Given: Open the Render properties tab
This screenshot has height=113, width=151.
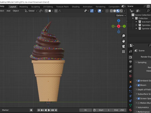Looking at the screenshot, I should coord(131,57).
